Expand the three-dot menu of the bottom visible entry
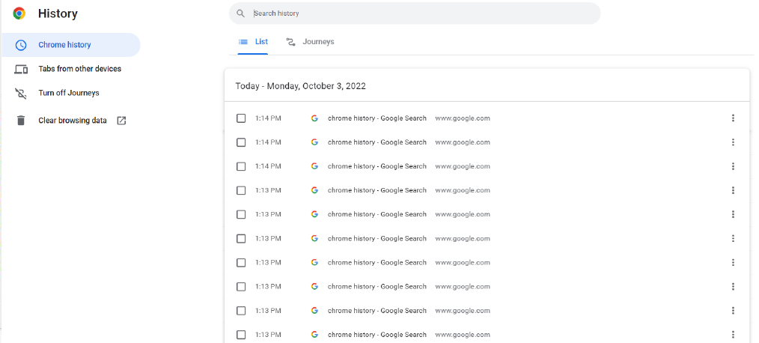 pyautogui.click(x=733, y=335)
